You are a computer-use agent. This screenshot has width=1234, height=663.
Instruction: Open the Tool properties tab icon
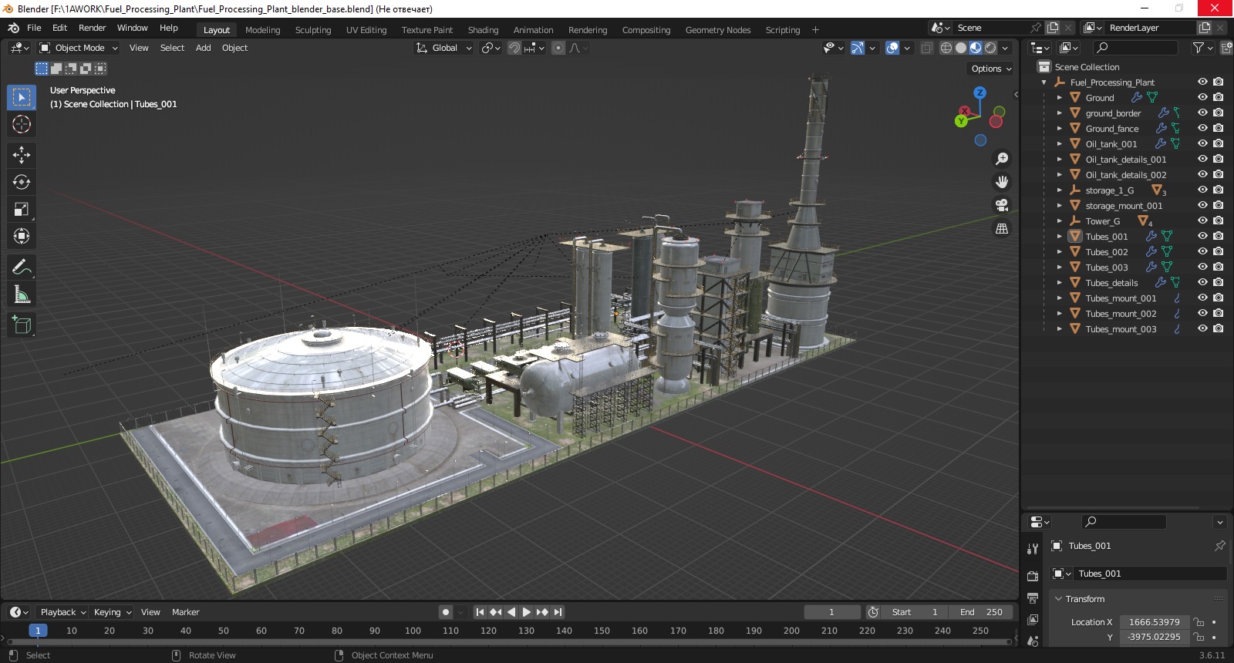click(x=1033, y=549)
